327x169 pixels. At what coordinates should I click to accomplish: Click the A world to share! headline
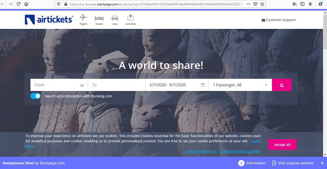(161, 65)
